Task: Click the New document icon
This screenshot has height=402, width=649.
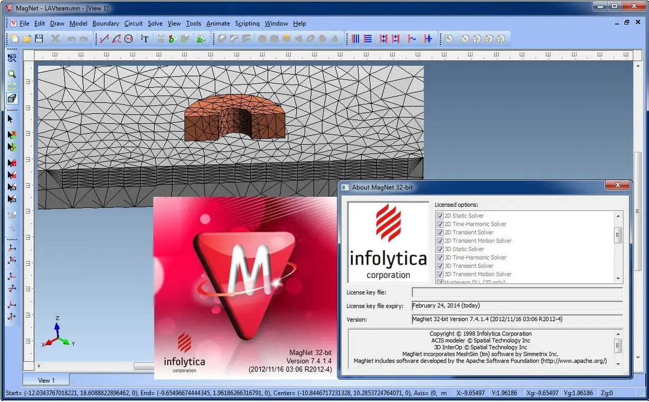Action: (15, 39)
